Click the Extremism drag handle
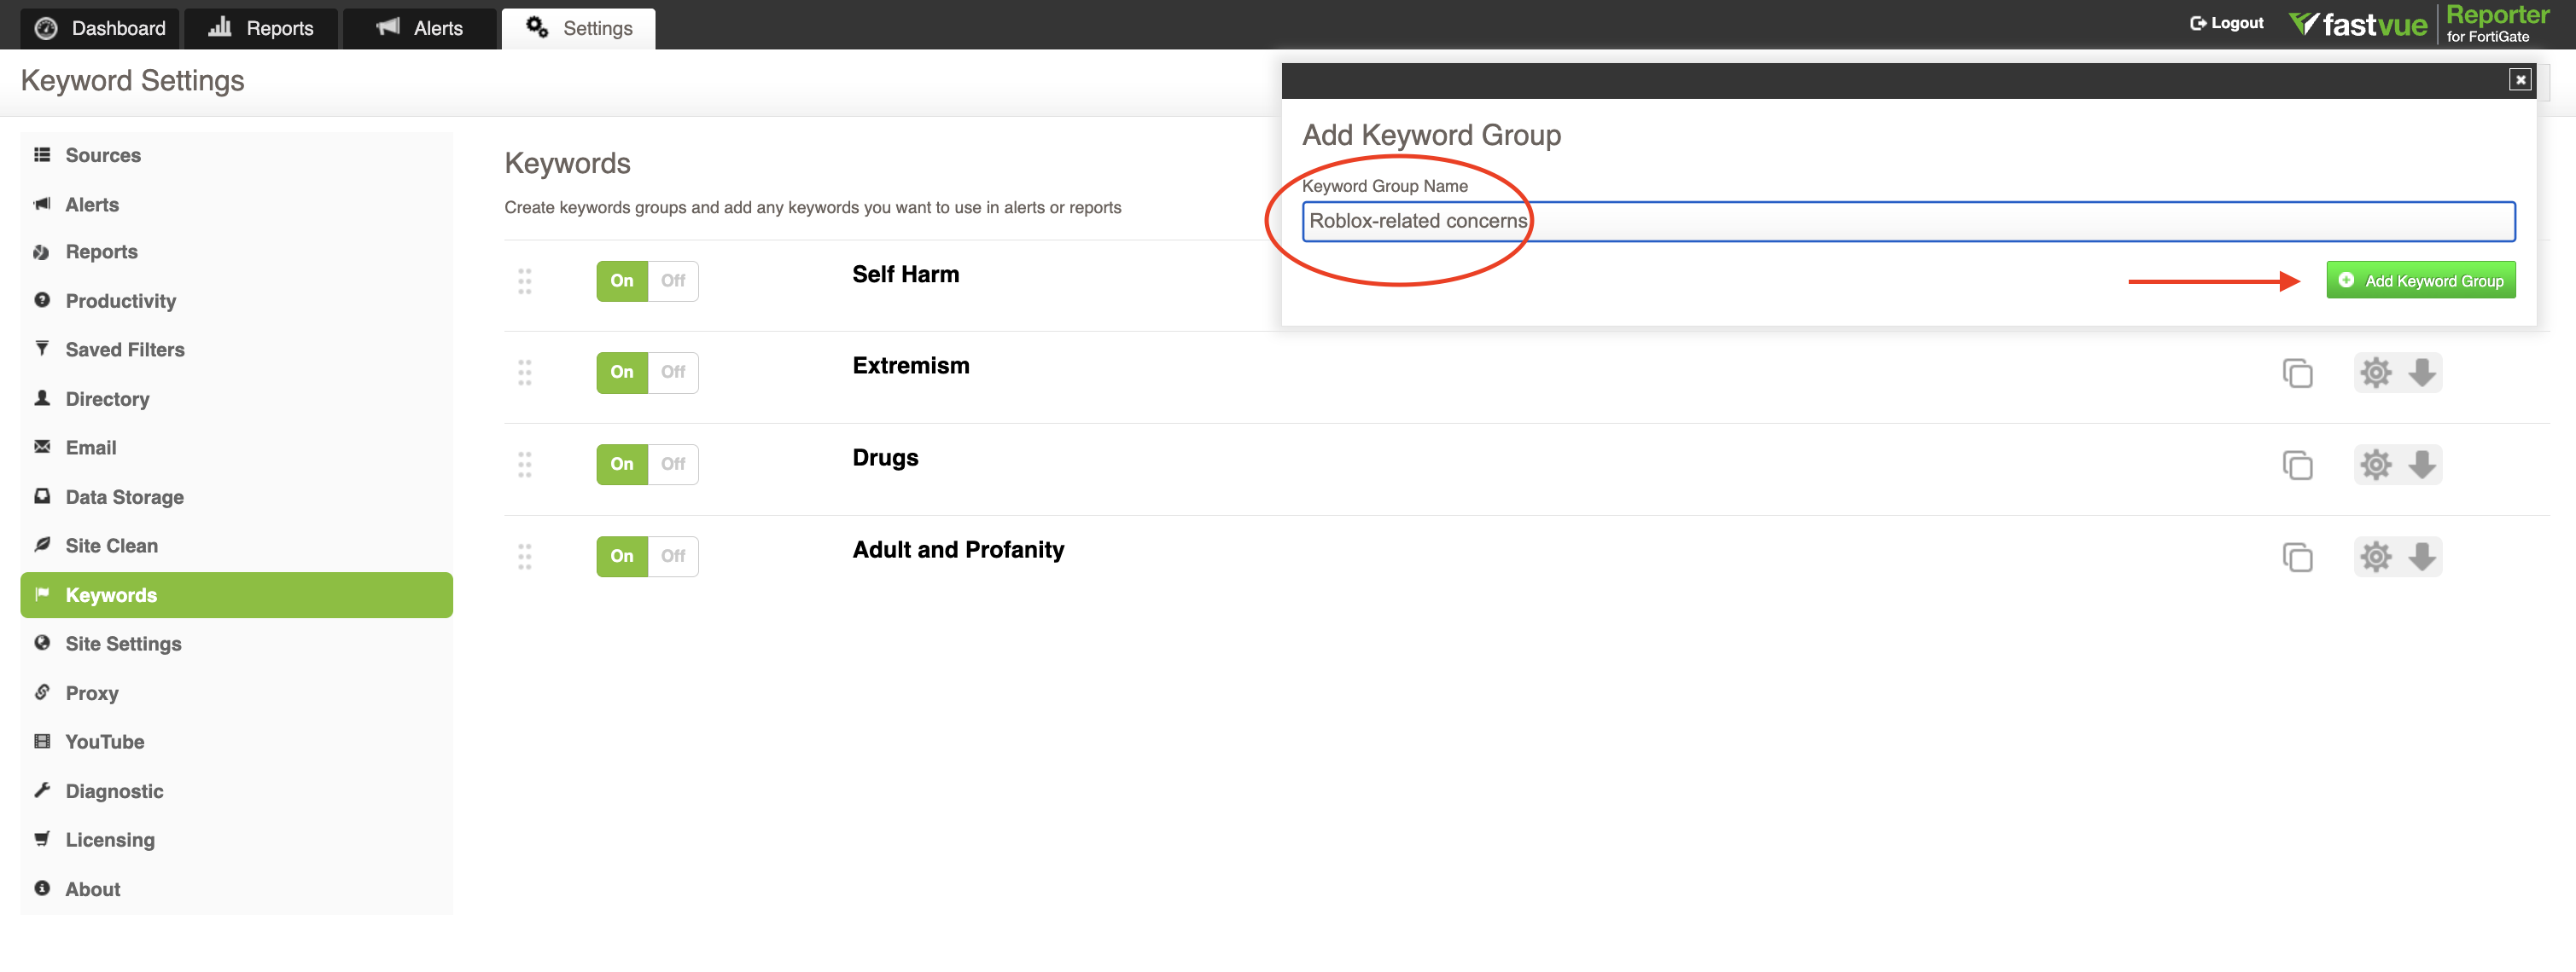The width and height of the screenshot is (2576, 972). (x=524, y=373)
